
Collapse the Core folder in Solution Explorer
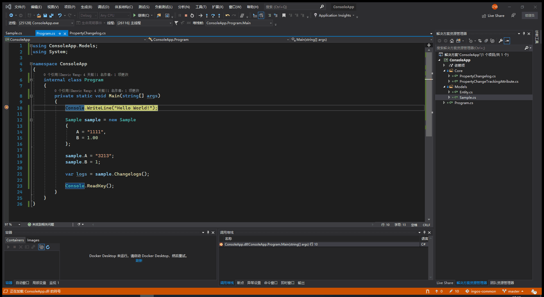tap(444, 71)
